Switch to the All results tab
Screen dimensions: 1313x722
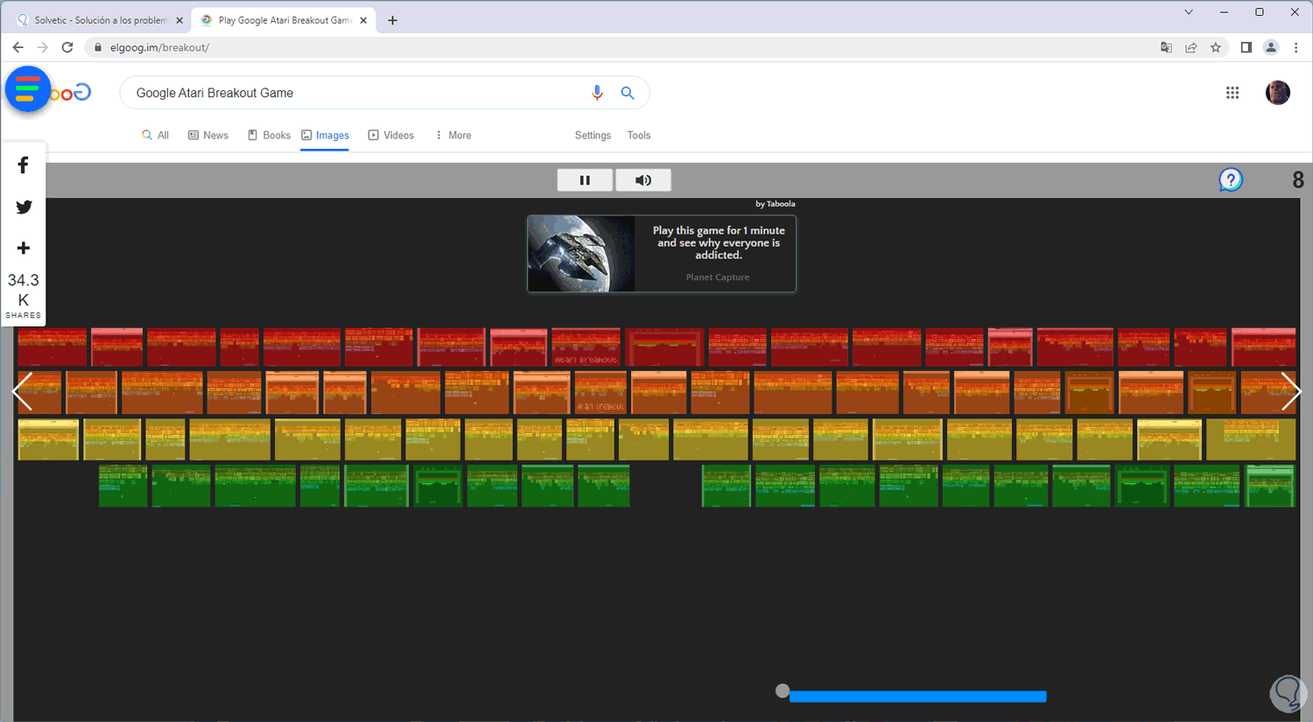click(156, 136)
